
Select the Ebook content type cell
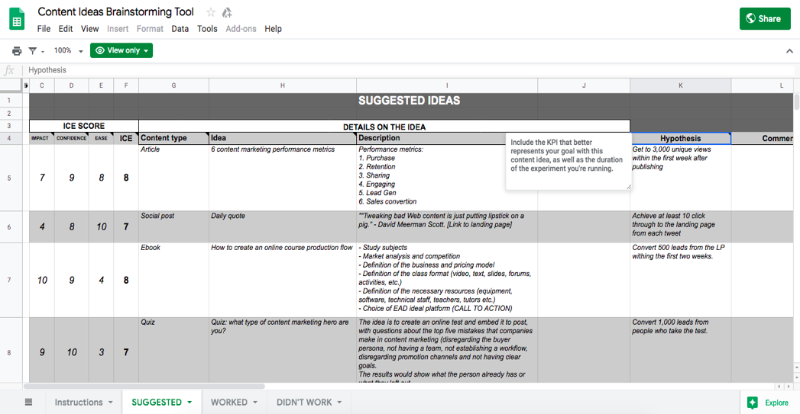click(x=173, y=280)
